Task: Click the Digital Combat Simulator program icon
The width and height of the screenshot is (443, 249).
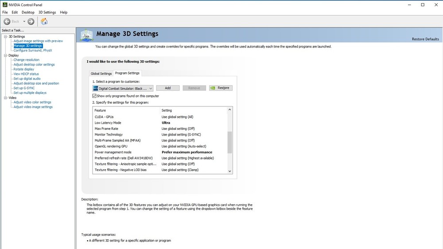Action: pyautogui.click(x=96, y=89)
